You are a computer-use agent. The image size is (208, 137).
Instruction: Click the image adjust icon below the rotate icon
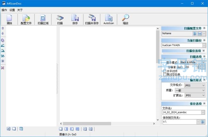tap(3, 56)
